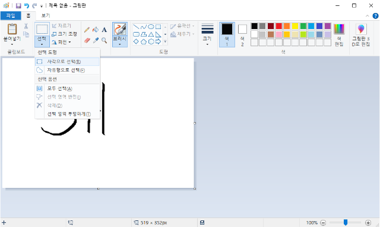Choose the Triangle shape
Viewport: 380px width, 227px height.
(151, 34)
